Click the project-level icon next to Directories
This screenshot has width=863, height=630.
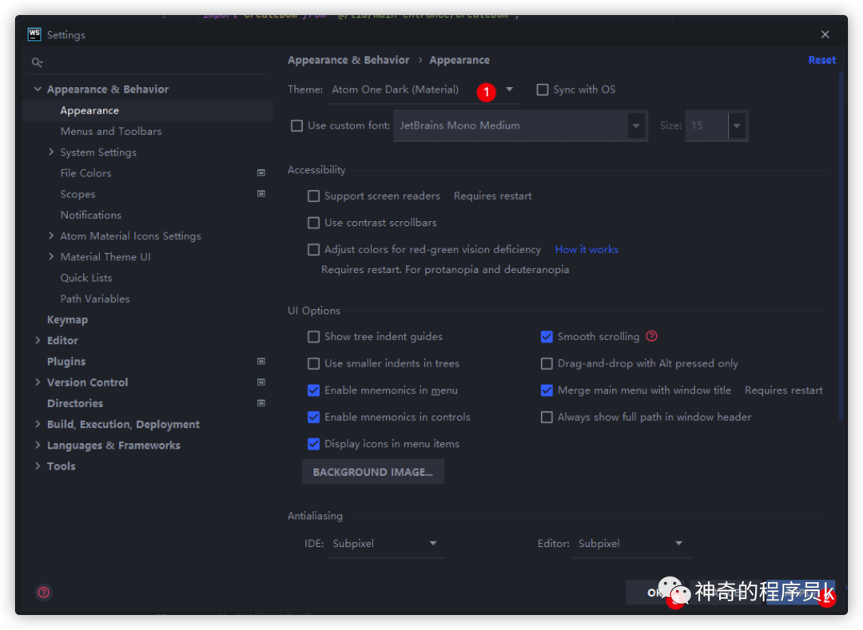pyautogui.click(x=260, y=403)
